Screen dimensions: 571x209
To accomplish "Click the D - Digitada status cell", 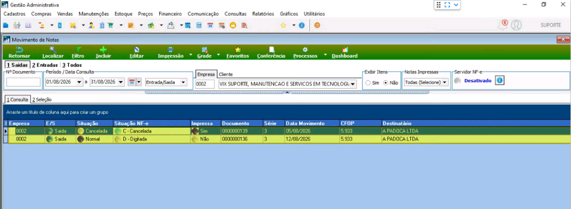I will click(x=151, y=139).
